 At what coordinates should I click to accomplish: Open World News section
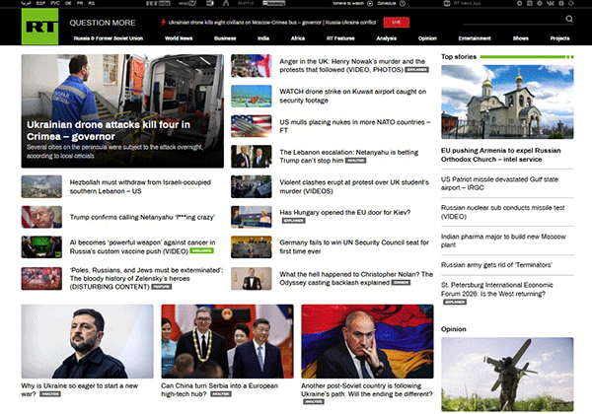[179, 38]
